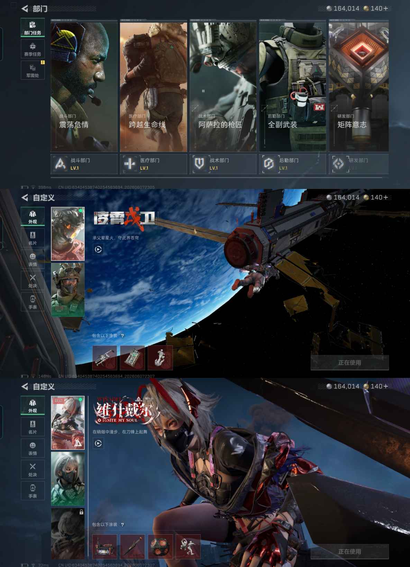Open 处决 tab on the 维什戴尔 screen
This screenshot has width=410, height=567.
(x=33, y=469)
